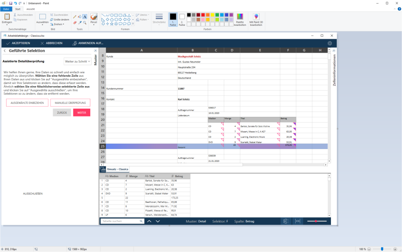Click the Paint status bar zoom slider
The image size is (402, 252).
click(382, 249)
